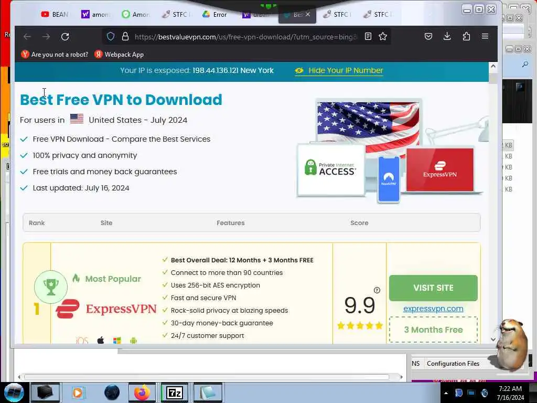Click the 'Most Popular' label
Image resolution: width=537 pixels, height=403 pixels.
113,279
